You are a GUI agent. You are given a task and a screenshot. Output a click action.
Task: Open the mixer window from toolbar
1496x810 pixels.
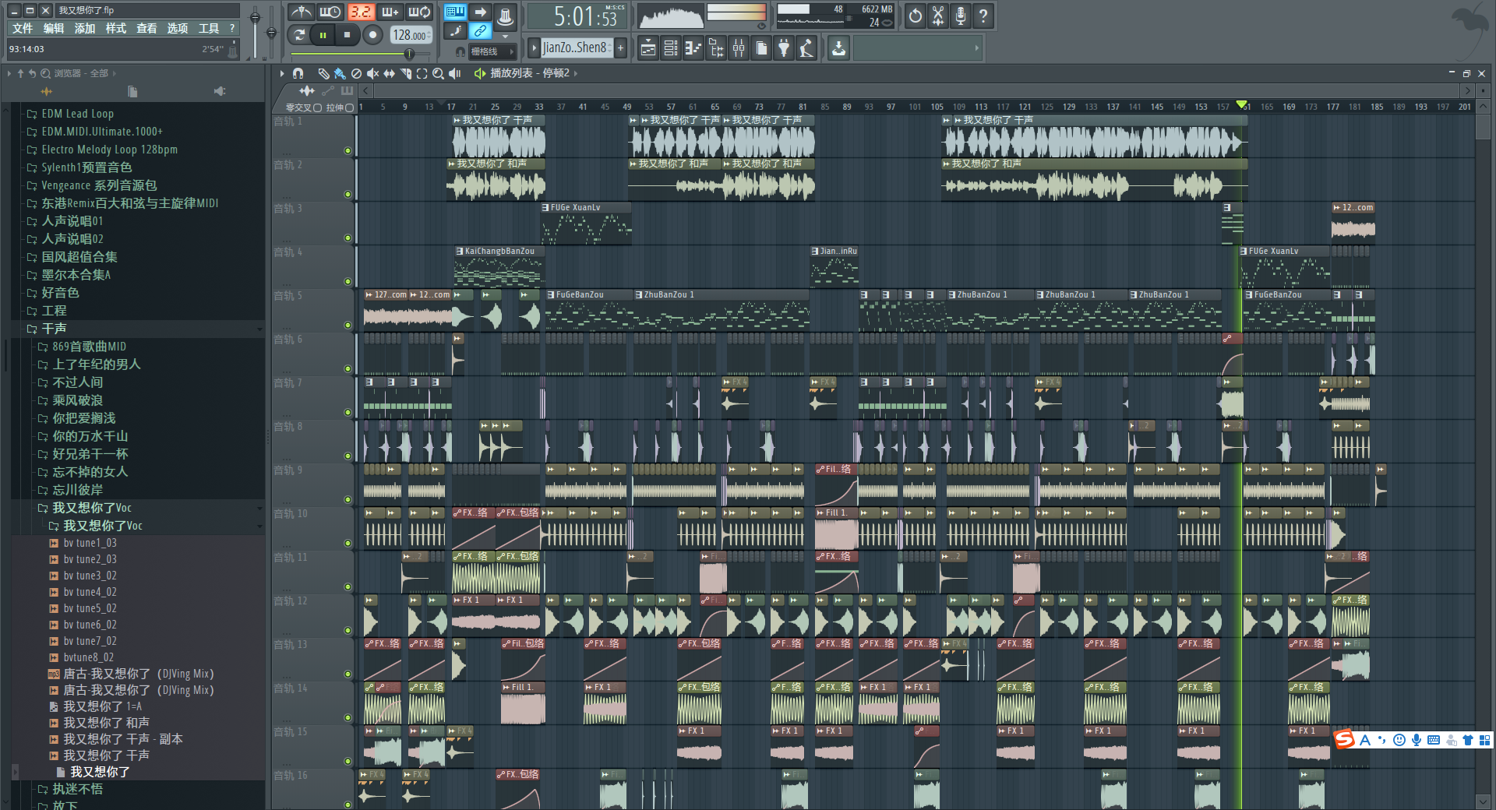(x=738, y=48)
